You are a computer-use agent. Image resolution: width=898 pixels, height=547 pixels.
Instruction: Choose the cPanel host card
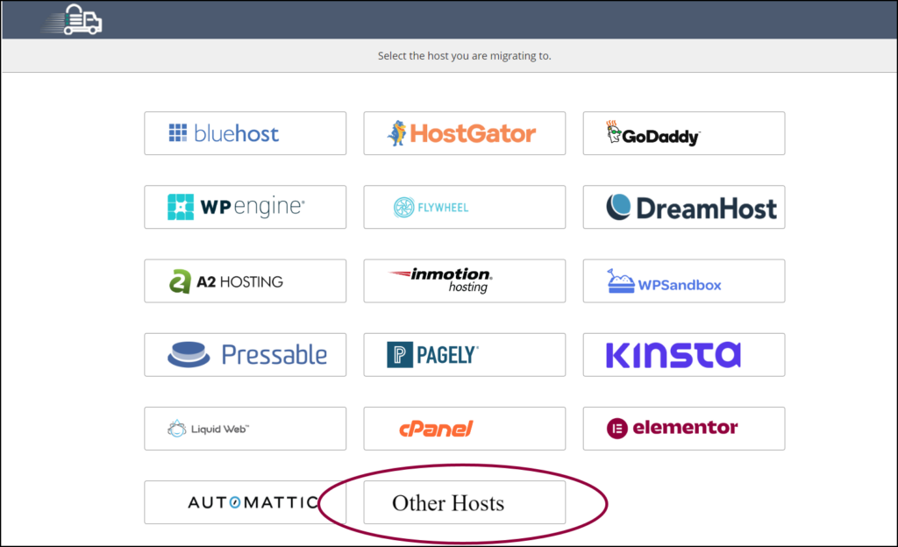click(x=465, y=429)
